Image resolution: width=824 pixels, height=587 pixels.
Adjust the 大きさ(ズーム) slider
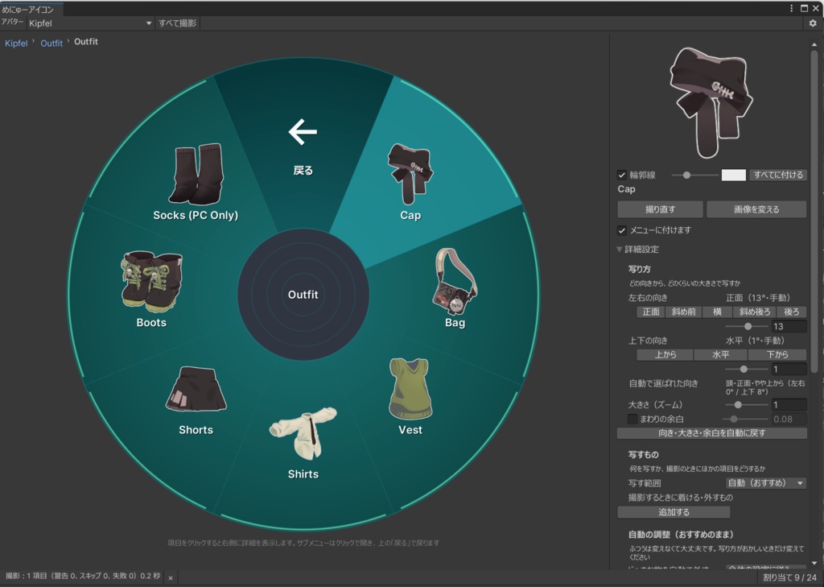tap(746, 404)
